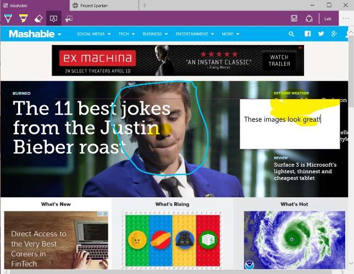Click the AdChoices icon on FinTech ad

point(100,213)
